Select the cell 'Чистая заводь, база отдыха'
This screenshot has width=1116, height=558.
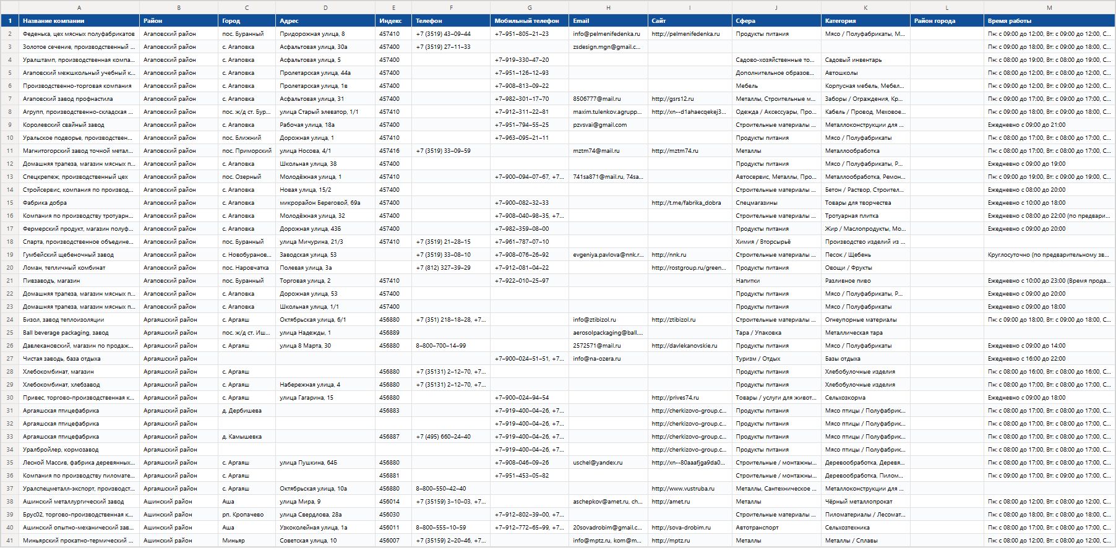click(x=79, y=359)
